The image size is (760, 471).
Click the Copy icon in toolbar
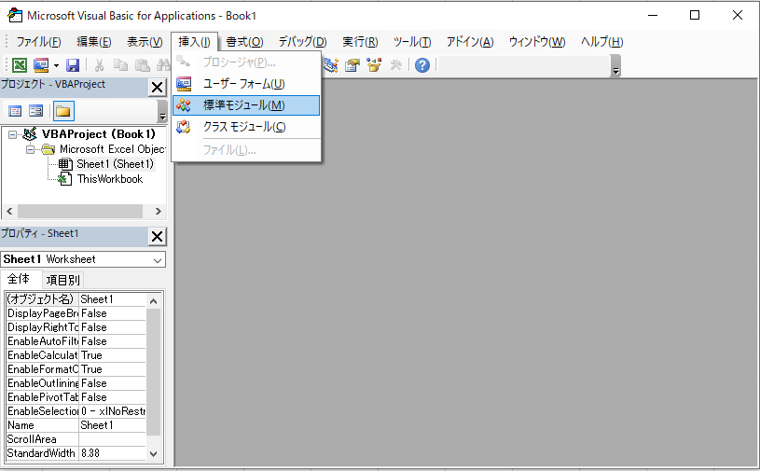[x=120, y=65]
